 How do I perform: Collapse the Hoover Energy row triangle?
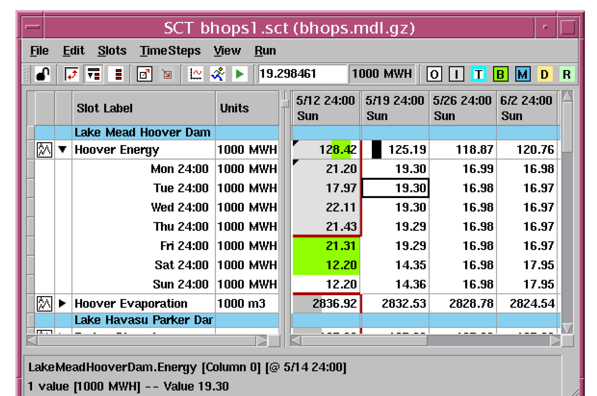tap(63, 149)
